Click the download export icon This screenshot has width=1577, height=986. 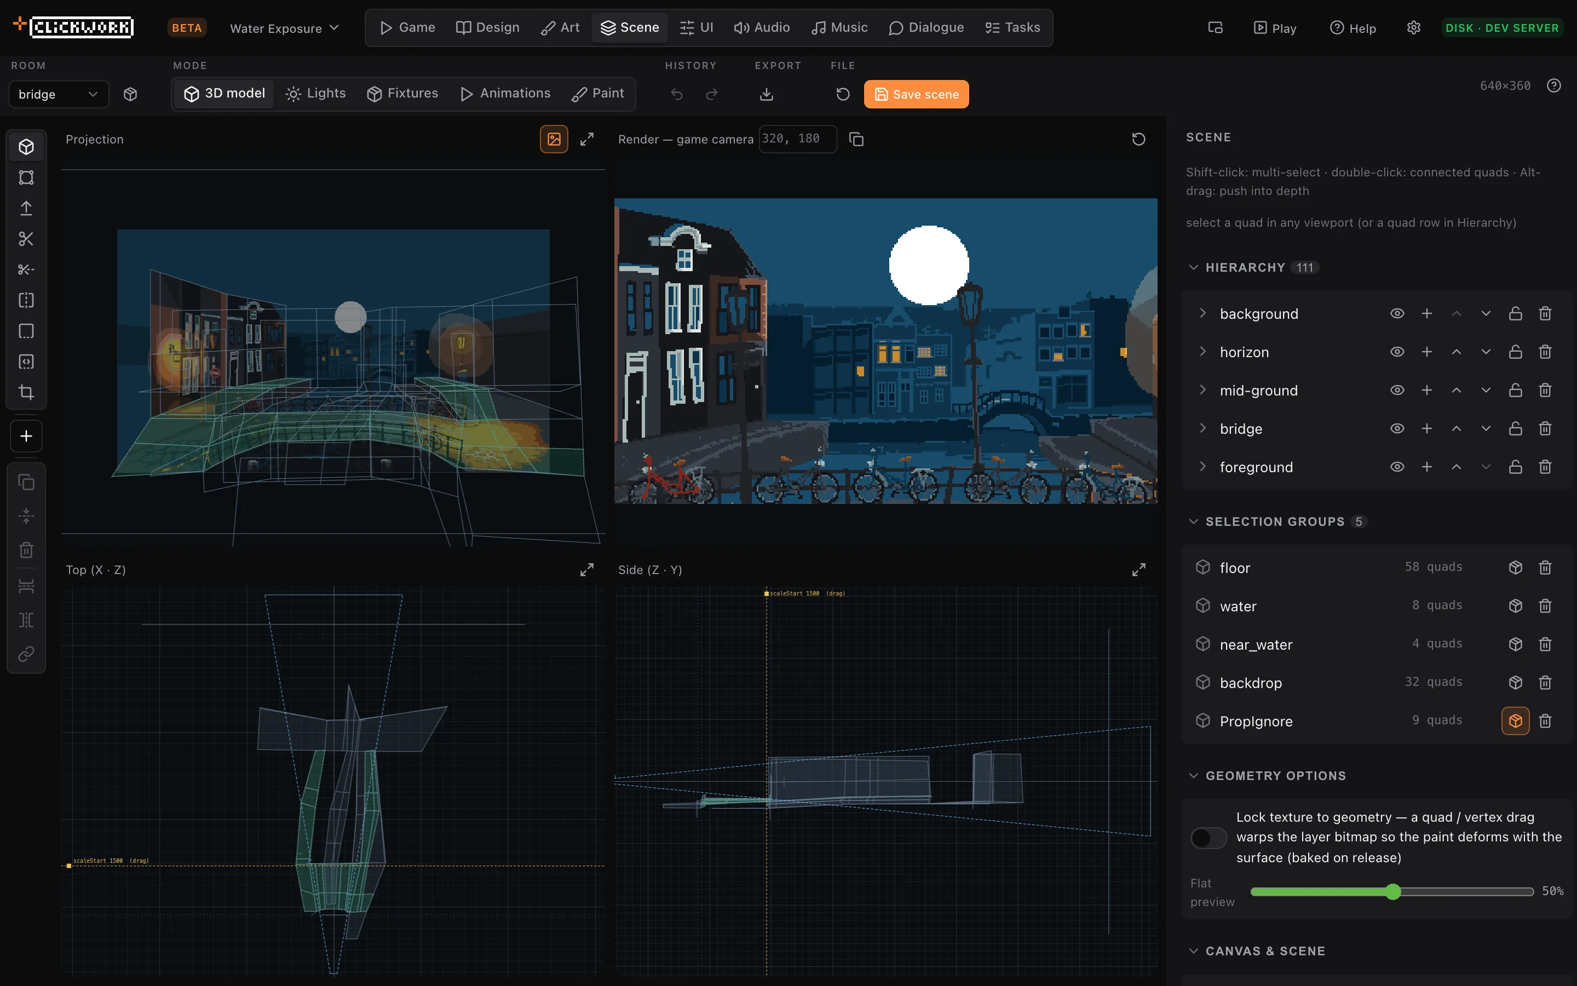coord(767,94)
